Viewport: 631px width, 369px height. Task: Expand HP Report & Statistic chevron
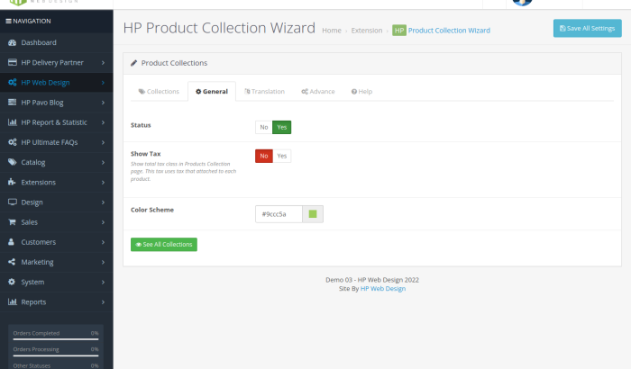coord(103,122)
